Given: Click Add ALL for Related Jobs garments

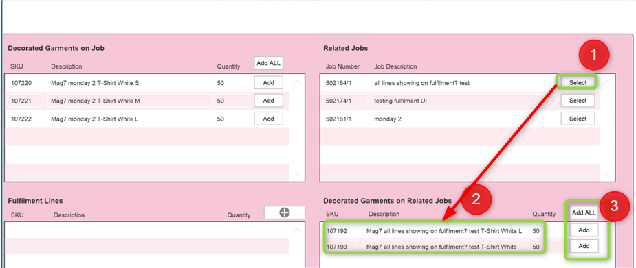Looking at the screenshot, I should click(584, 212).
